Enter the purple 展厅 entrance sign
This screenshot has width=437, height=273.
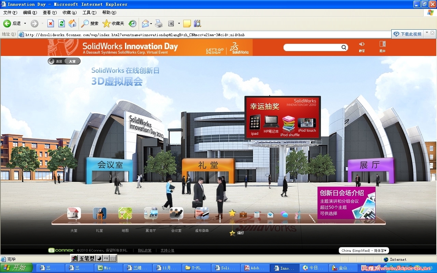pos(371,165)
